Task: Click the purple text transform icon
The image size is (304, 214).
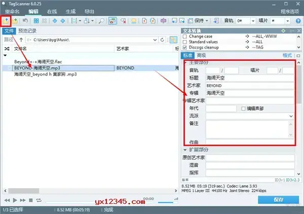Action: (x=163, y=21)
